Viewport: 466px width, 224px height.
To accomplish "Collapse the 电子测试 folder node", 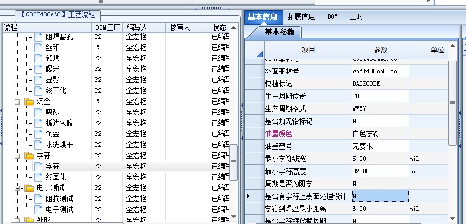I will point(18,188).
